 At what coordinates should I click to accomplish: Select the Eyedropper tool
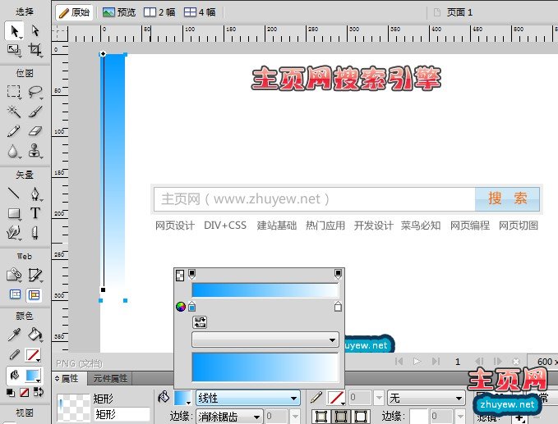pyautogui.click(x=14, y=334)
